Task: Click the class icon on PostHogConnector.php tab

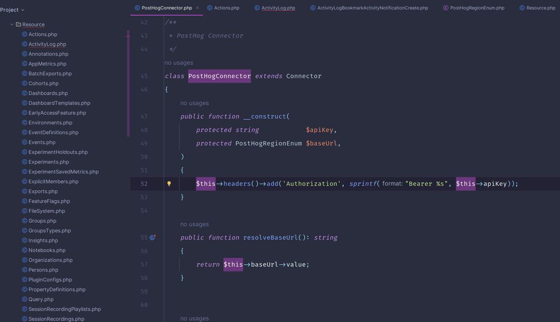Action: point(137,8)
